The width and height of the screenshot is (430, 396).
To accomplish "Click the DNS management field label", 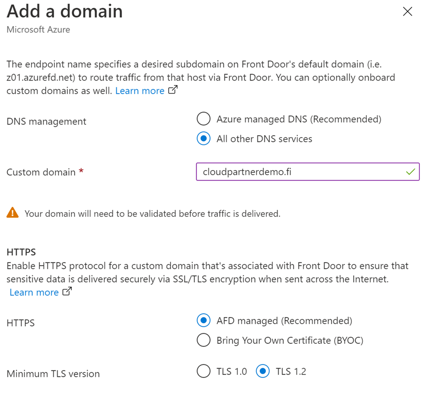I will click(x=46, y=122).
